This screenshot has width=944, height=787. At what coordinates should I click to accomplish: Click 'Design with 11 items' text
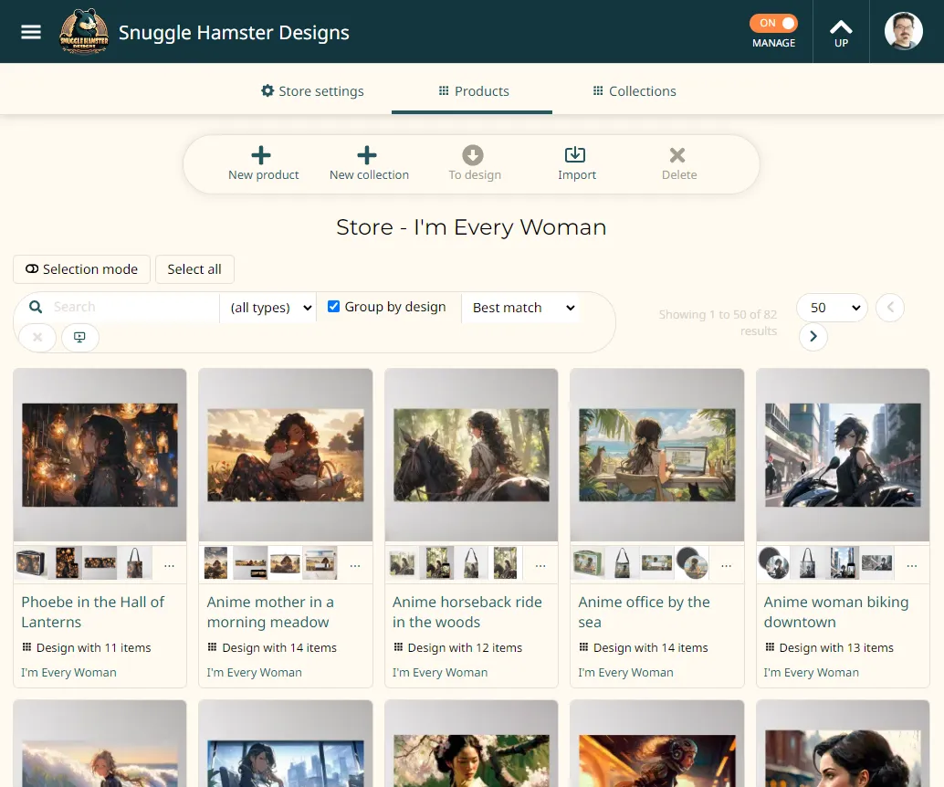[93, 648]
